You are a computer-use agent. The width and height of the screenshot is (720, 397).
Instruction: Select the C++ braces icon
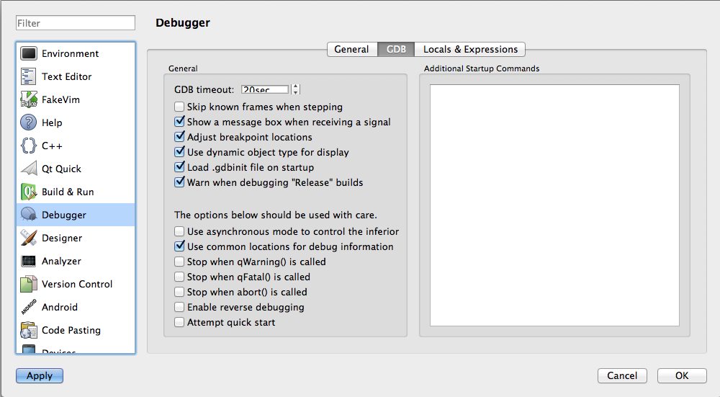pyautogui.click(x=29, y=146)
